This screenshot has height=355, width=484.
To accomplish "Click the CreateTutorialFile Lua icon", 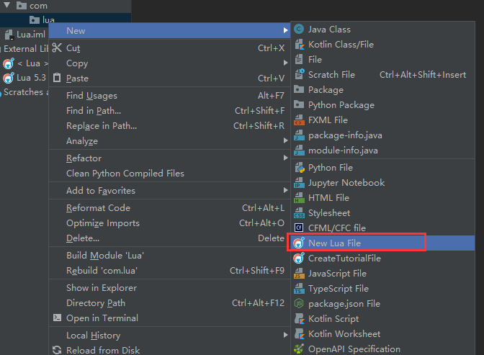I will click(298, 258).
